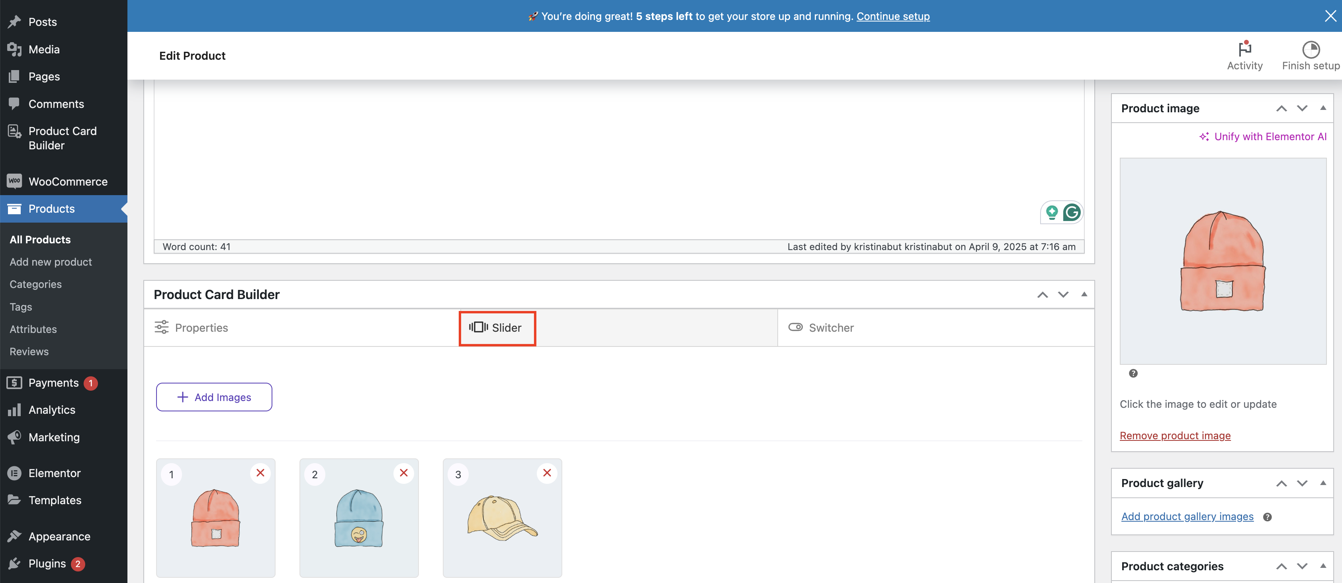This screenshot has height=583, width=1342.
Task: Move Product Card Builder panel up
Action: (x=1042, y=294)
